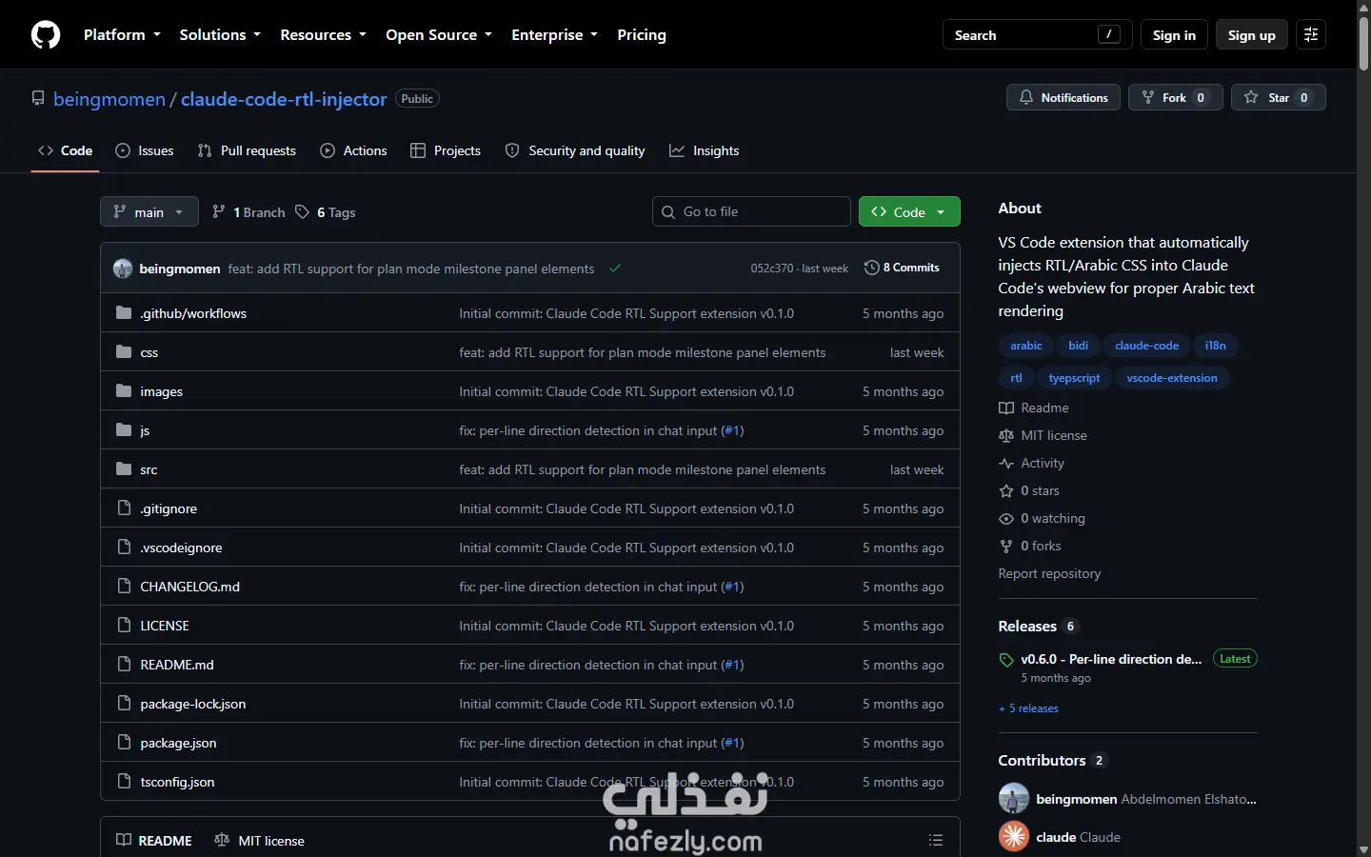The width and height of the screenshot is (1371, 857).
Task: Click the LICENSE file icon
Action: (124, 626)
